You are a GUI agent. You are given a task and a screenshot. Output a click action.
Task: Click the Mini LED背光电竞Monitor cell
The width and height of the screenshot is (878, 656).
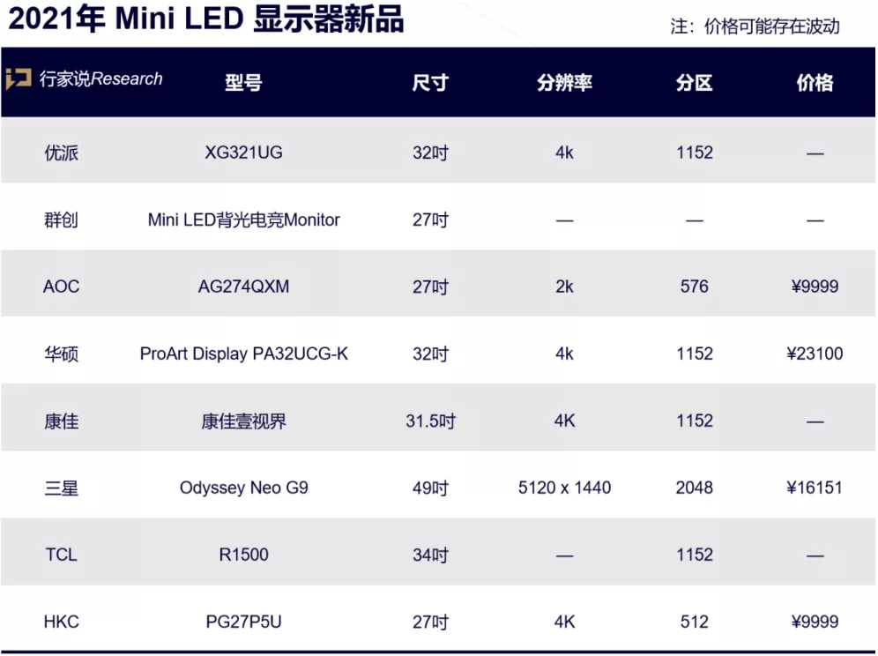tap(243, 220)
